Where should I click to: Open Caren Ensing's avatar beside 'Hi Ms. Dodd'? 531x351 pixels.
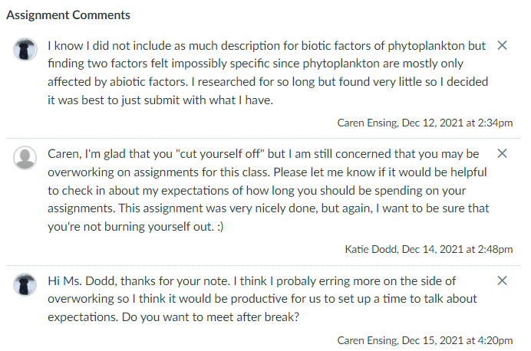[x=25, y=285]
